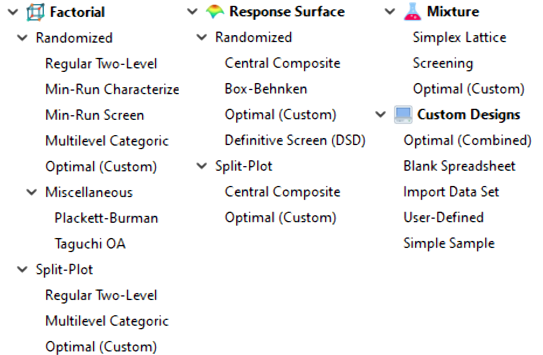Click the Mixture flask icon
This screenshot has width=543, height=355.
tap(413, 12)
